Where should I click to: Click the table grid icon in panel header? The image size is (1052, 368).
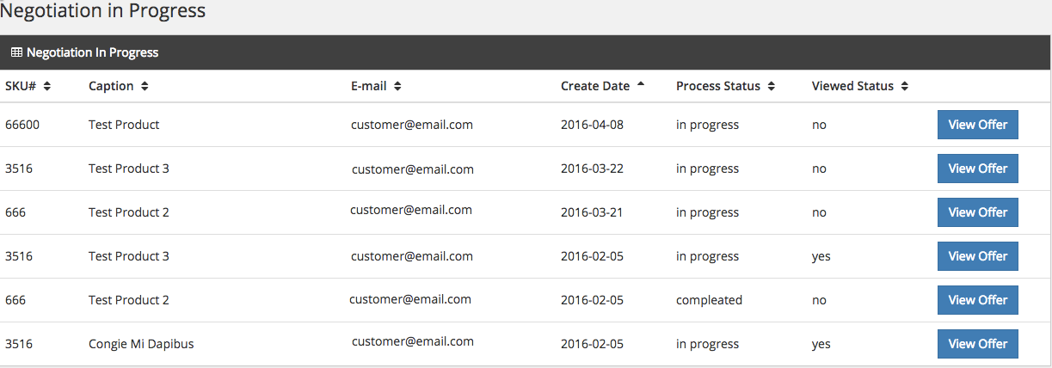[16, 52]
